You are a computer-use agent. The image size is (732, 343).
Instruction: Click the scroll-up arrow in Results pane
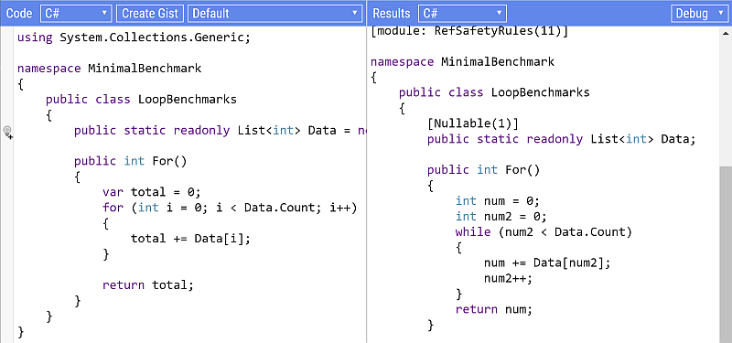tap(726, 33)
